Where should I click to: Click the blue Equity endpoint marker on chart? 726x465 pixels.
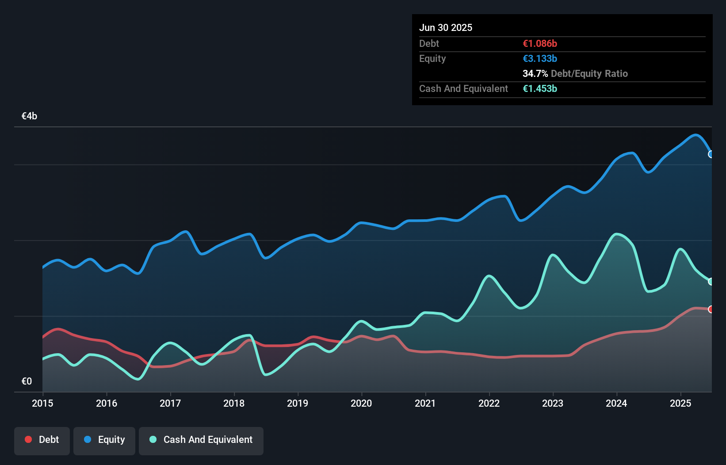click(711, 154)
